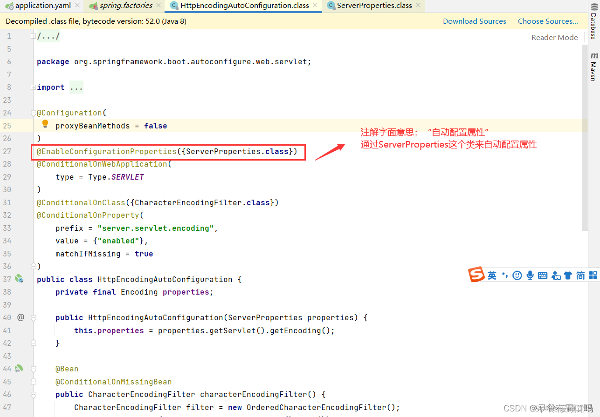Close the application.yaml tab
Viewport: 600px width, 417px height.
77,6
